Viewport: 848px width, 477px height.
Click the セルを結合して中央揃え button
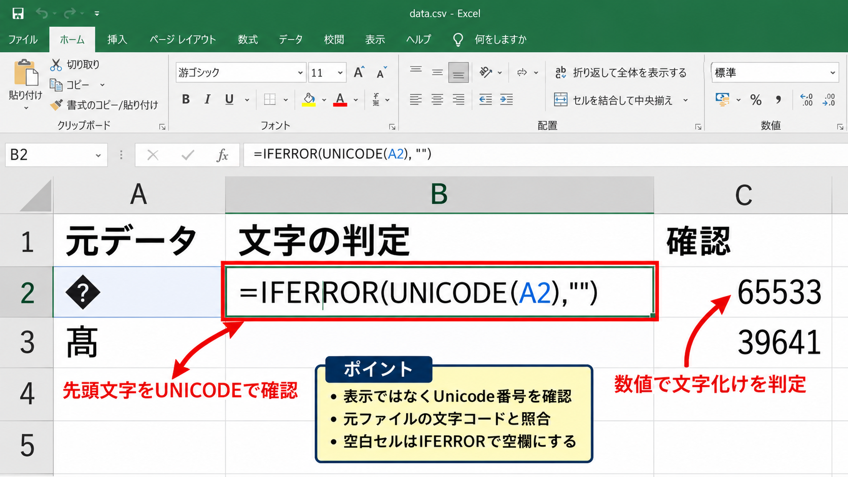click(x=613, y=100)
